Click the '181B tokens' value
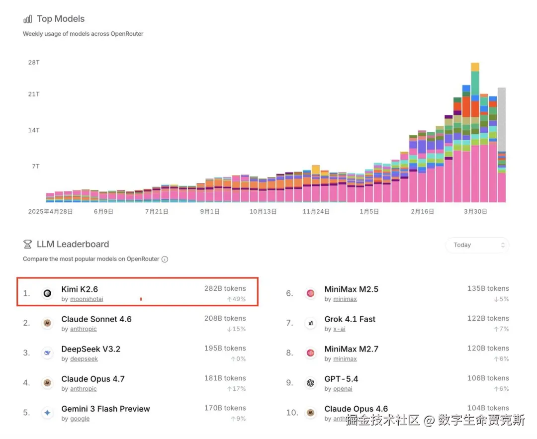 pos(225,378)
